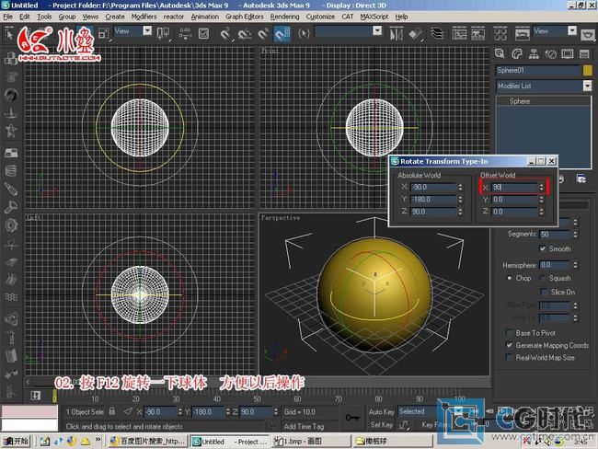Screen dimensions: 598x449
Task: Click Absolute World Z input field
Action: [x=433, y=212]
